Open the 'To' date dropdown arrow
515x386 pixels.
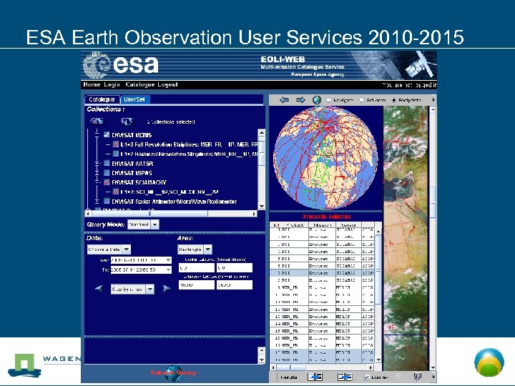point(168,269)
